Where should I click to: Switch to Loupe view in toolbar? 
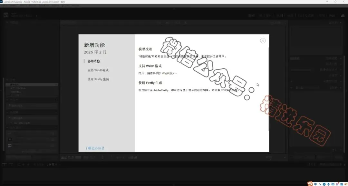coord(71,157)
